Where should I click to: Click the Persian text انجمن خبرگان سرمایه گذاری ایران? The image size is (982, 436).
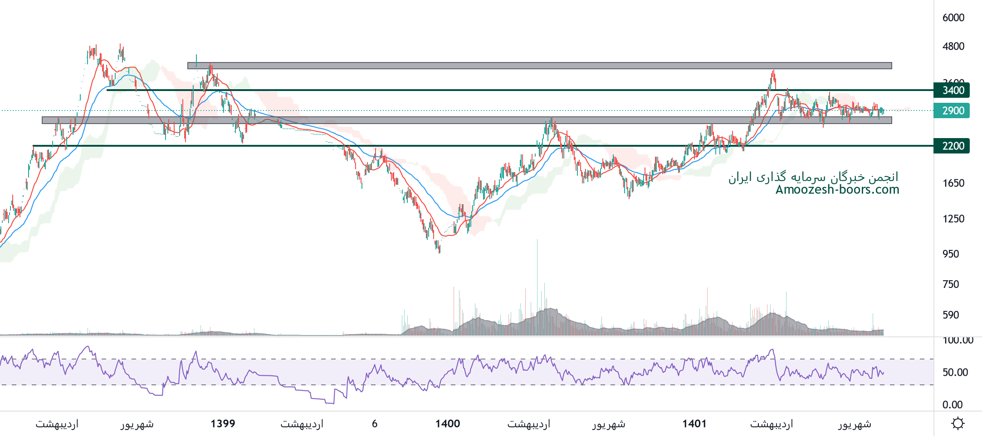[x=813, y=177]
